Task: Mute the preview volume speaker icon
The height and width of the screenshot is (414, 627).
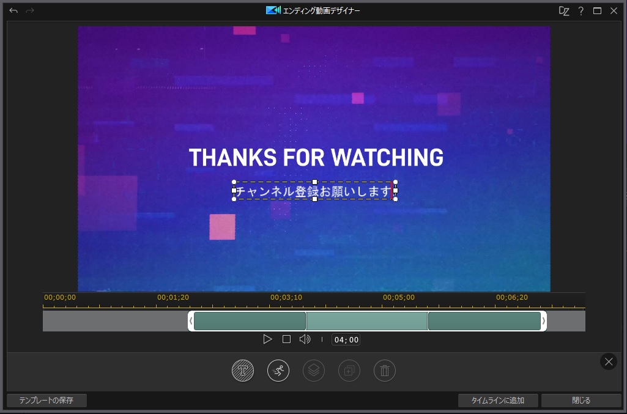Action: pyautogui.click(x=305, y=339)
